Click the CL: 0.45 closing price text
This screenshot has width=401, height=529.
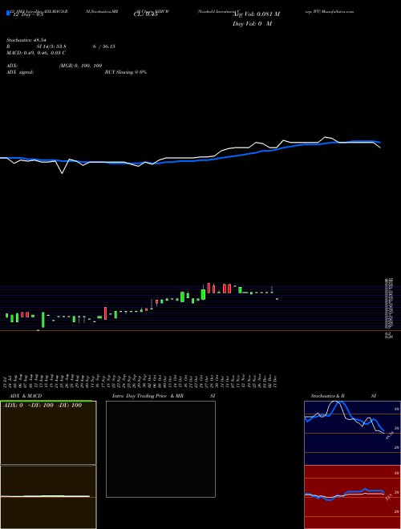146,14
